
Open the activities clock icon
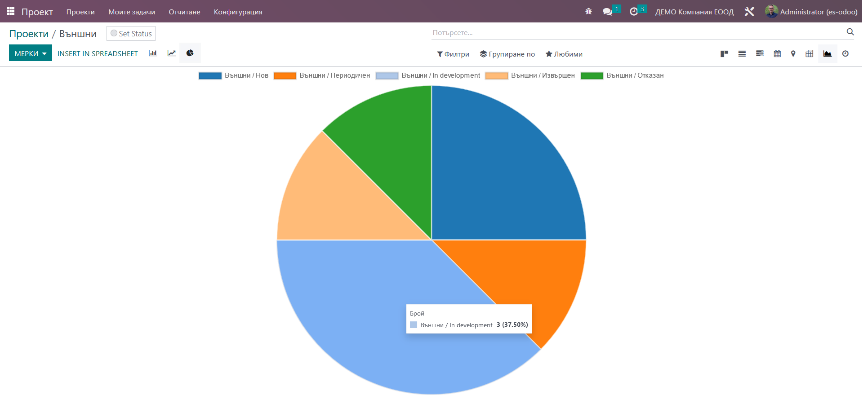tap(634, 12)
